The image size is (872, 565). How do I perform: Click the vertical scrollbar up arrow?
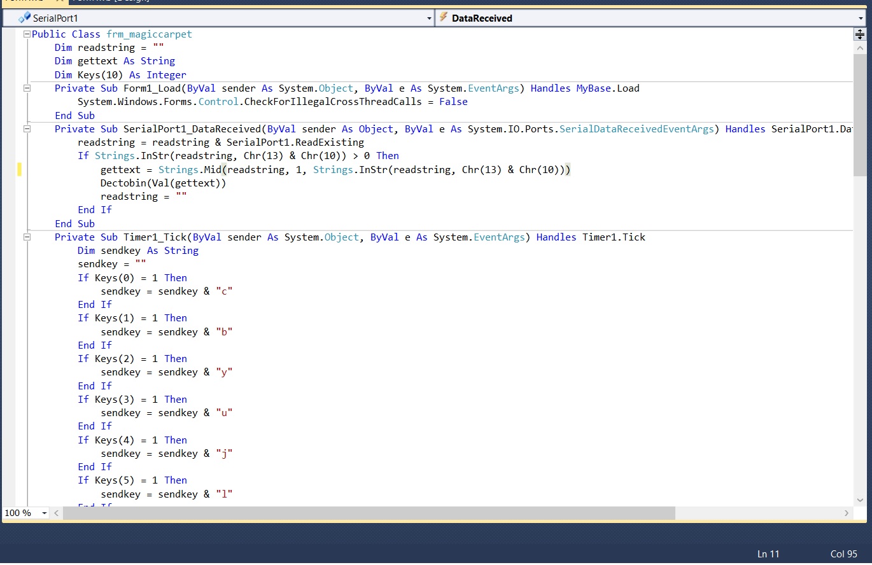[x=860, y=48]
